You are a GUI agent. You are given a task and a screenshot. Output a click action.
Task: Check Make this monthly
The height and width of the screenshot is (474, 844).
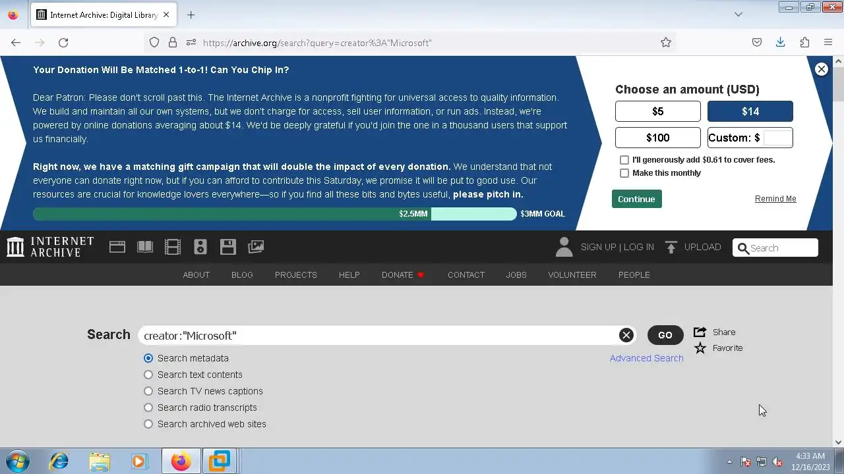(x=624, y=173)
